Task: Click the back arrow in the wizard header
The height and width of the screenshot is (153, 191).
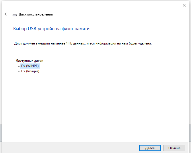Action: pos(6,14)
